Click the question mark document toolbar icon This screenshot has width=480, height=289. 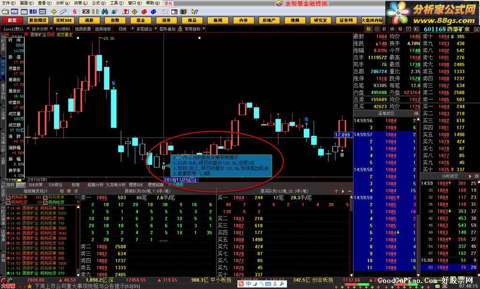(x=125, y=12)
